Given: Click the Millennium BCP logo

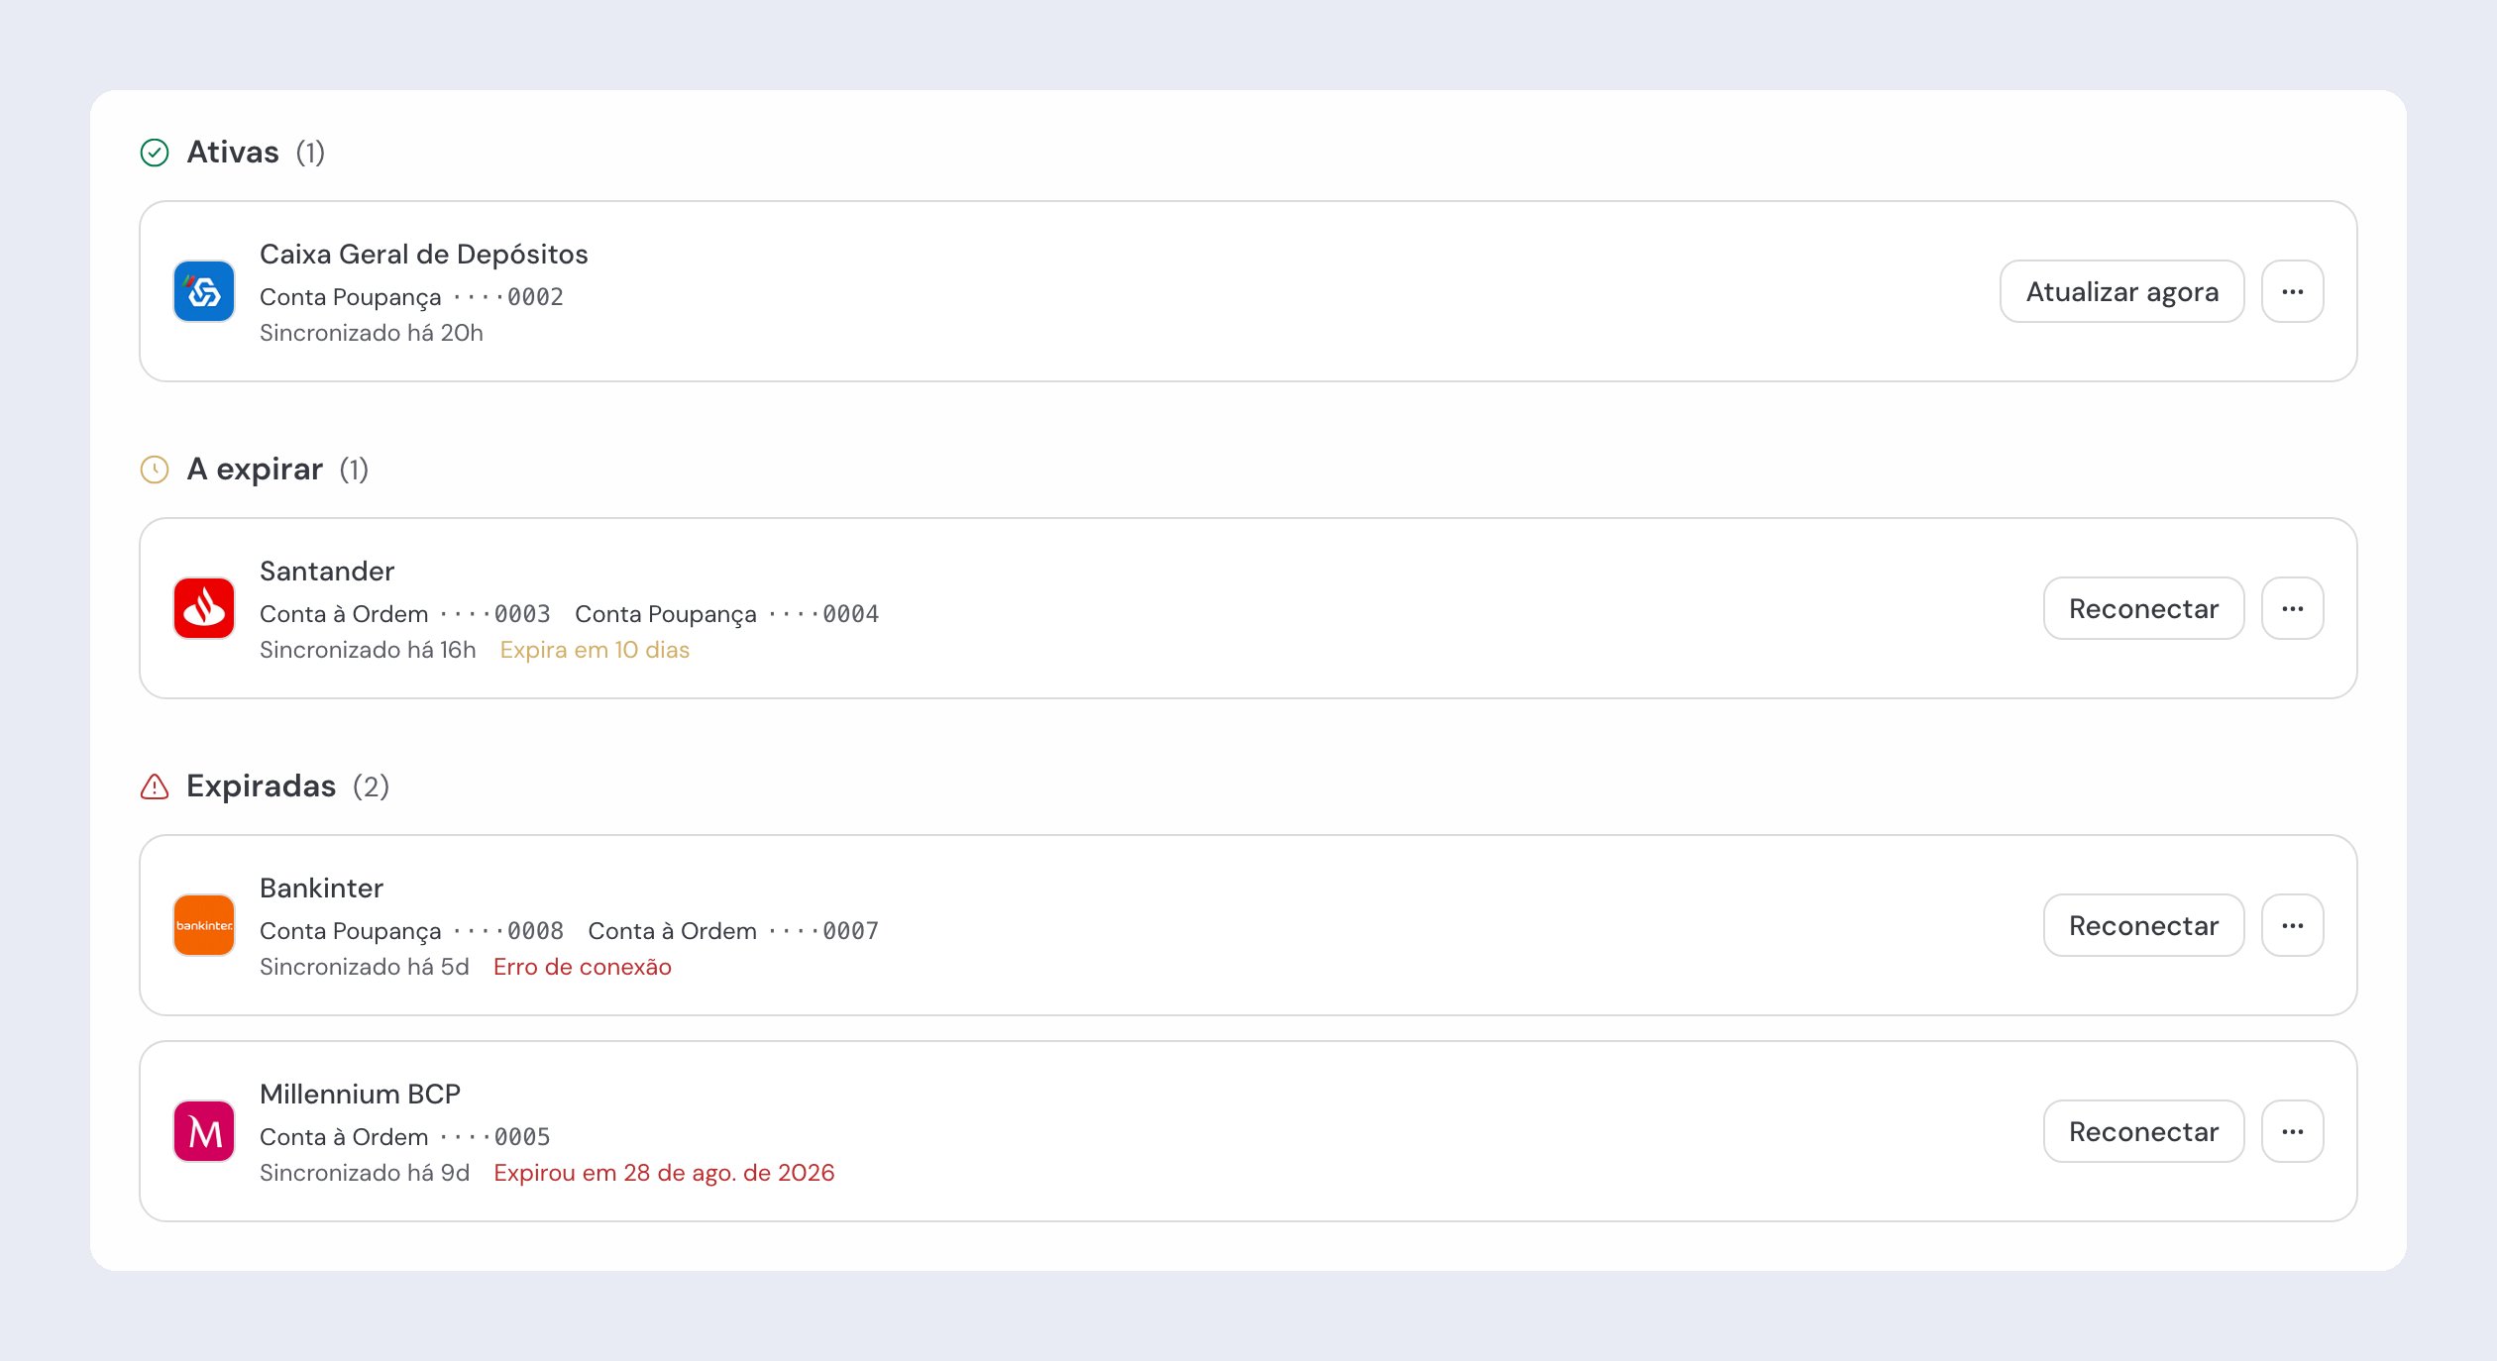Looking at the screenshot, I should (204, 1131).
